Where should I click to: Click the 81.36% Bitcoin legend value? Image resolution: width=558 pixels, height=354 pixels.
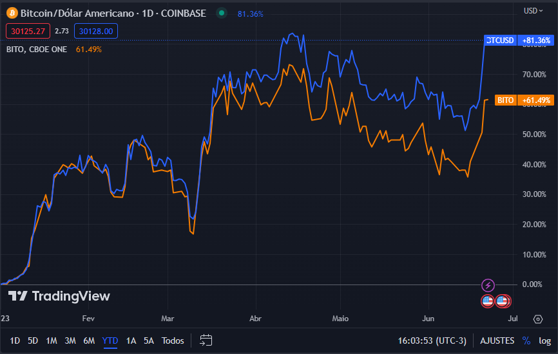point(250,14)
